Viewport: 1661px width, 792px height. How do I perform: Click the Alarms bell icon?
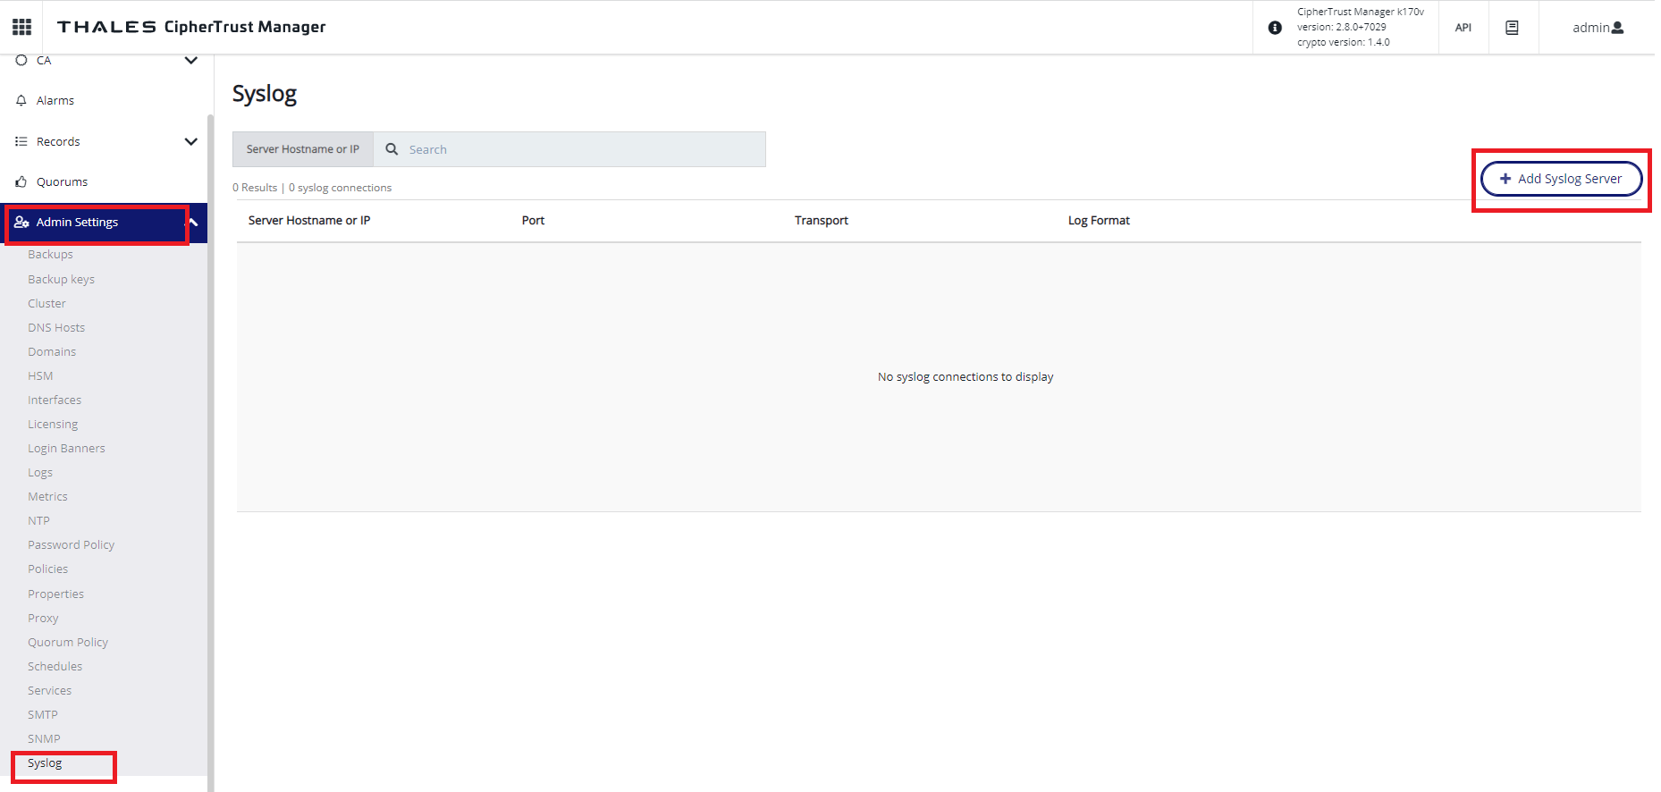coord(21,101)
